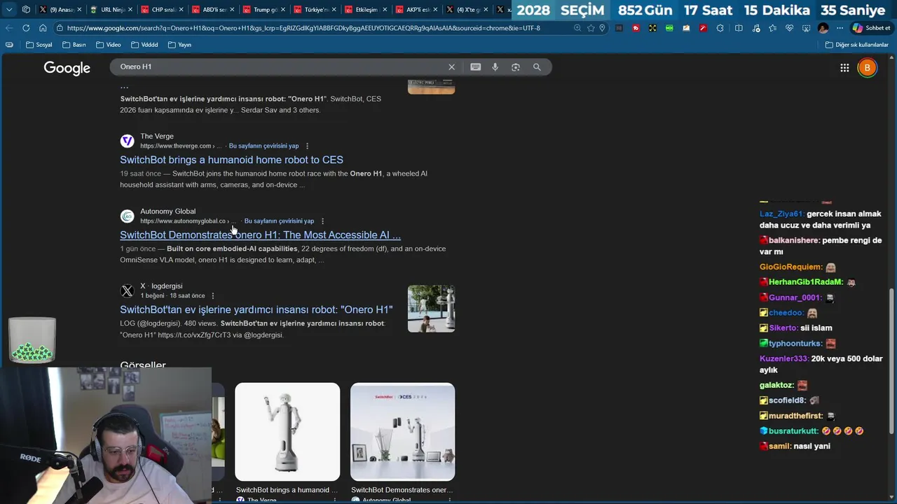Click the location pin icon in the address bar

point(602,28)
